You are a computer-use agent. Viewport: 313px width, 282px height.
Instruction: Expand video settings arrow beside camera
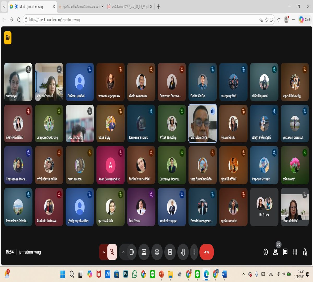click(123, 252)
